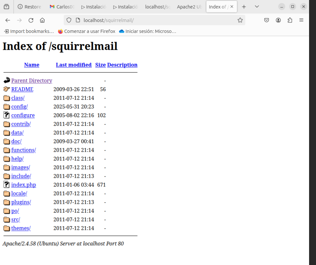Switch to the Carlos00 Gmail tab
316x265 pixels.
coord(62,7)
